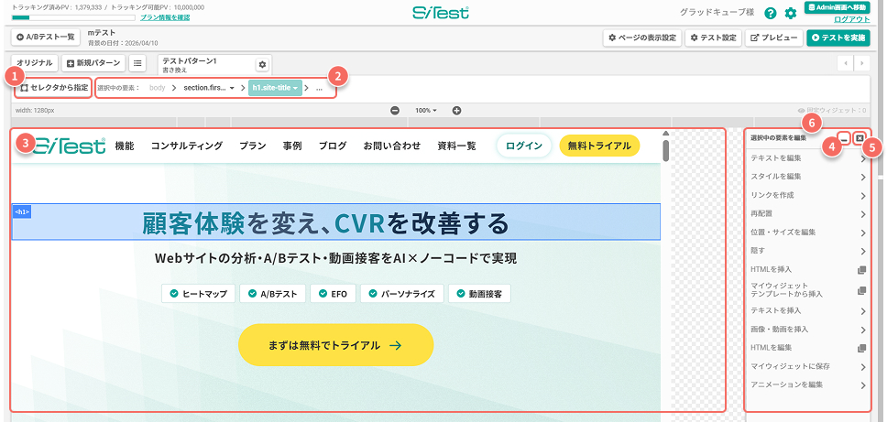The image size is (887, 422).
Task: Open ブログ in preview navigation
Action: click(333, 146)
